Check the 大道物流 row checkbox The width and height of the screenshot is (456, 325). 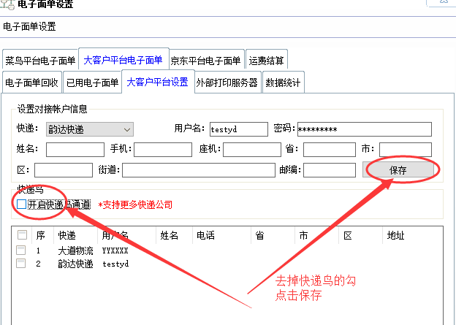tap(21, 251)
